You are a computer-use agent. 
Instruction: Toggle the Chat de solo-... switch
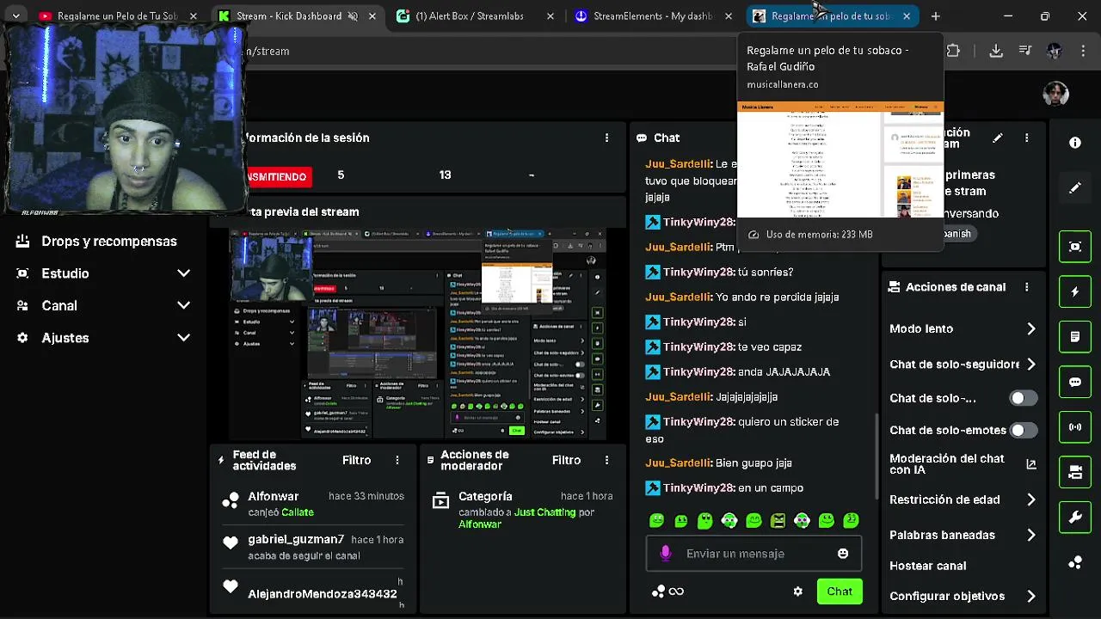tap(1023, 398)
